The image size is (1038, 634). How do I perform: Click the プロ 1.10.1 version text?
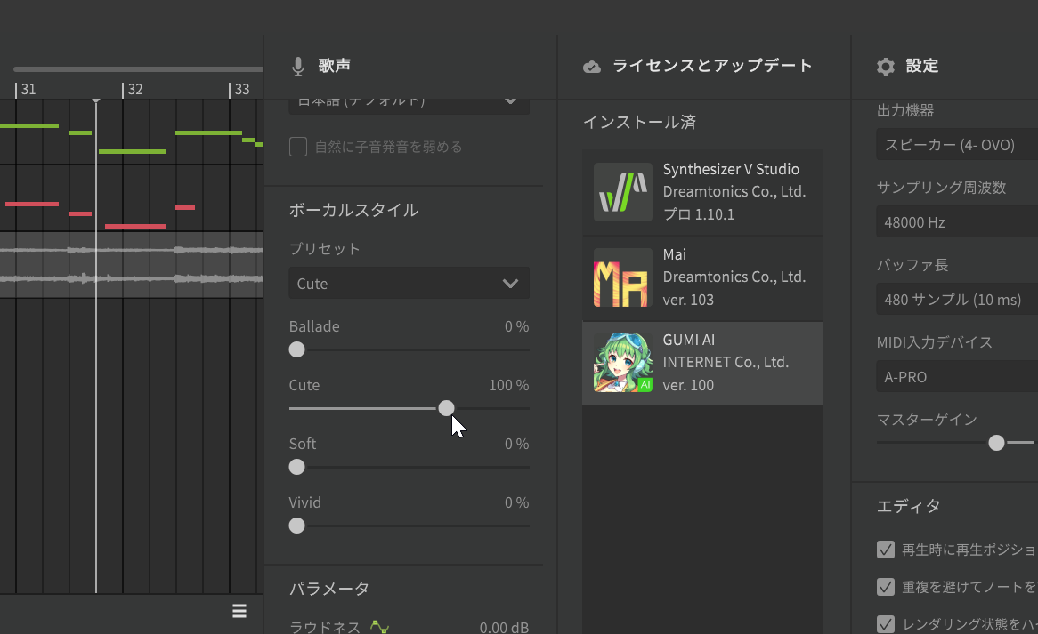pyautogui.click(x=699, y=214)
